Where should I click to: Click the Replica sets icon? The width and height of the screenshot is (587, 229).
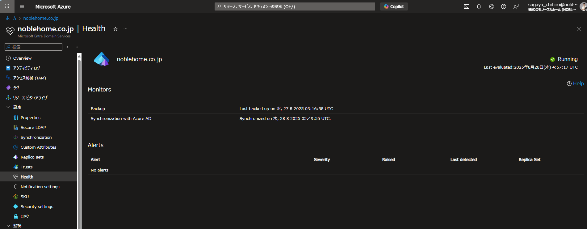point(16,157)
